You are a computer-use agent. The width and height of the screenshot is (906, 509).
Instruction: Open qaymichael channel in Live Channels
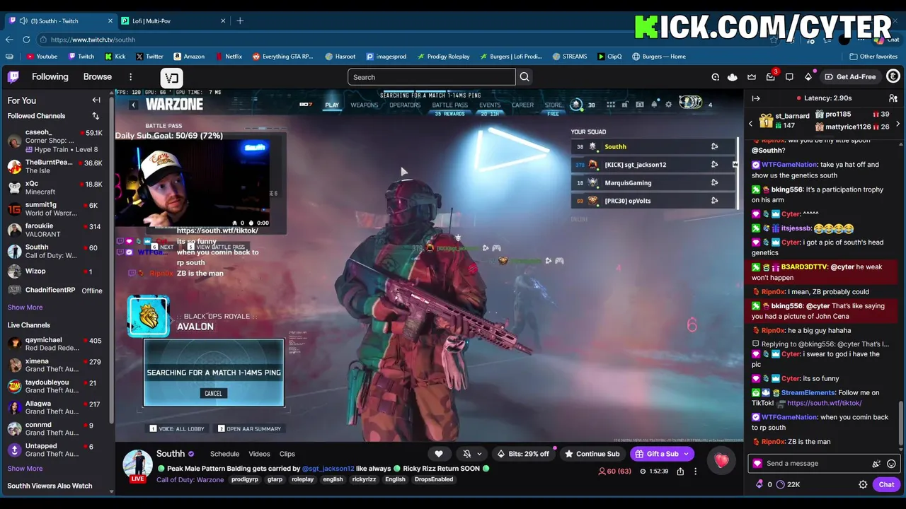point(55,344)
